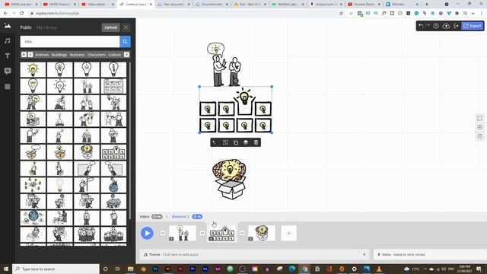Select the two people with idea bubble on canvas

(224, 65)
